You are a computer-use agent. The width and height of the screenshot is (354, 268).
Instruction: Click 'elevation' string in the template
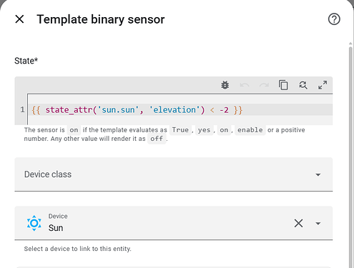pyautogui.click(x=174, y=110)
